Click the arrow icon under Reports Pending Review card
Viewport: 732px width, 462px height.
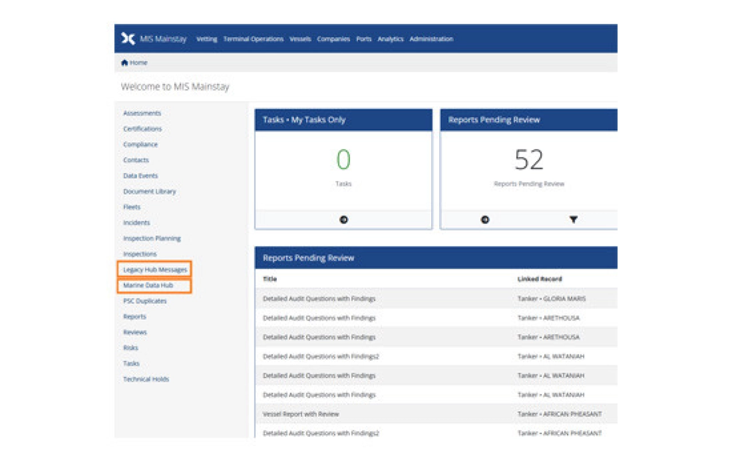[x=485, y=220]
